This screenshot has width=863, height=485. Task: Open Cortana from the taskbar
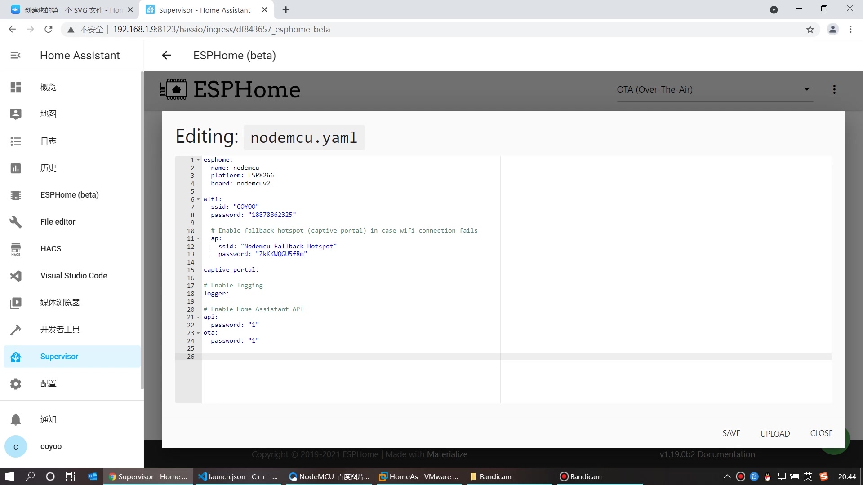(50, 476)
